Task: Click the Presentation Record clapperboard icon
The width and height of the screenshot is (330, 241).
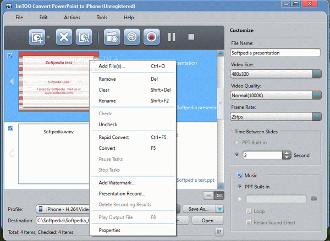Action: pyautogui.click(x=112, y=37)
